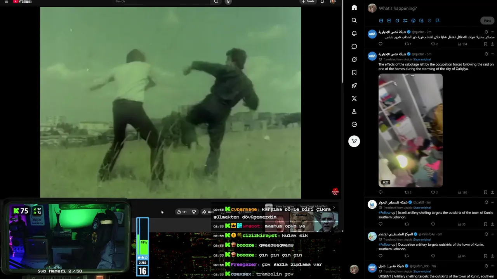
Task: Repost the Qalqilya video post
Action: click(x=407, y=192)
